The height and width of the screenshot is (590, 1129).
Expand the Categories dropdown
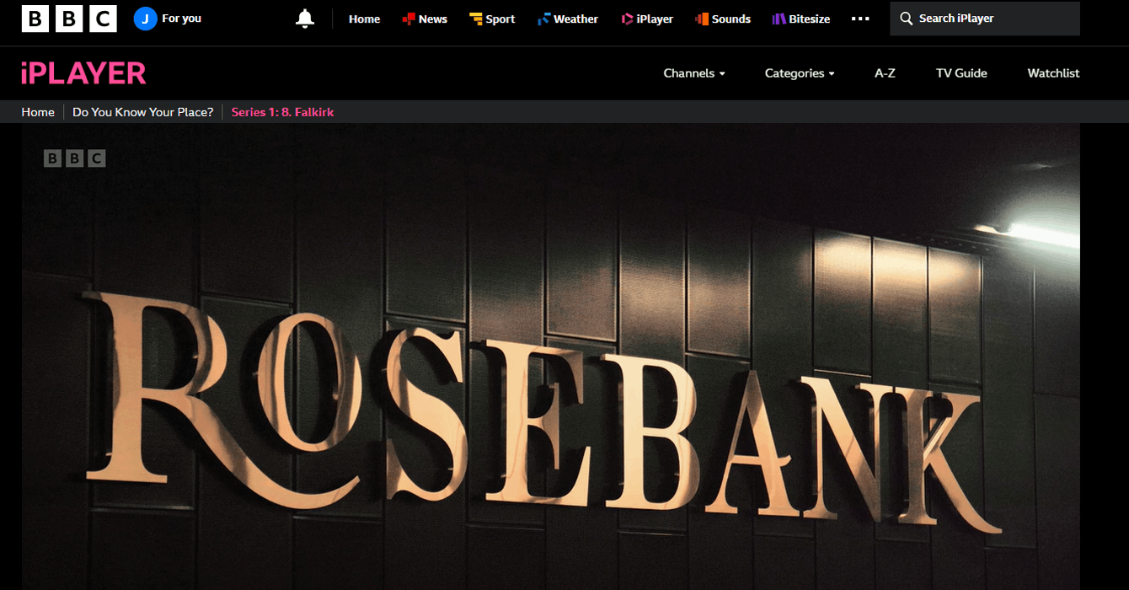(x=800, y=73)
